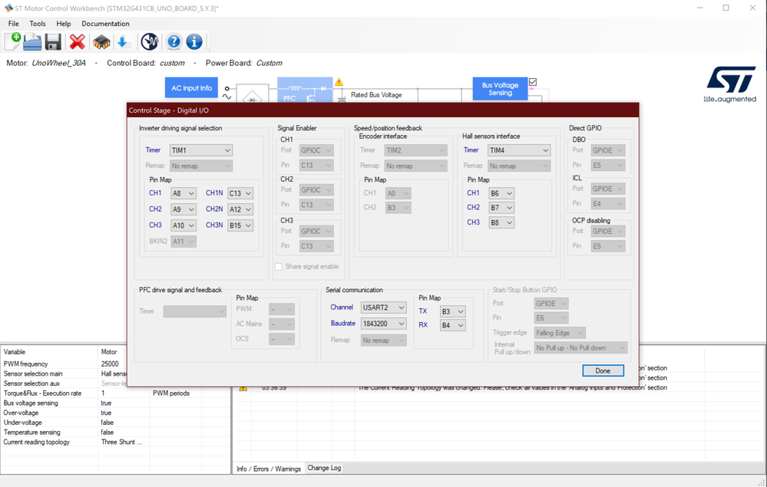
Task: Click the Bus Voltage Sensing block
Action: 500,88
